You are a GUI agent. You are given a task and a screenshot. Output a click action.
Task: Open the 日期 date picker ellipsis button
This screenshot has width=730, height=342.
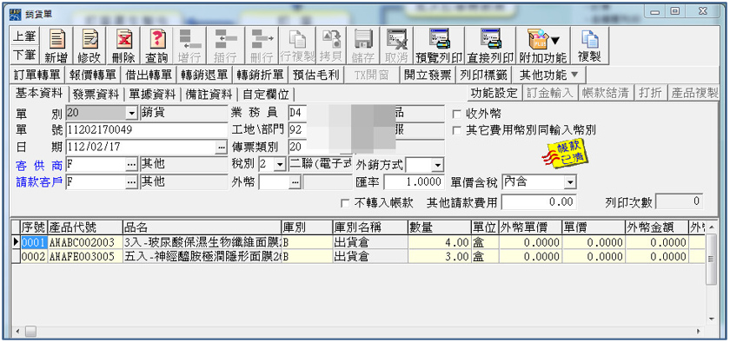pos(220,148)
